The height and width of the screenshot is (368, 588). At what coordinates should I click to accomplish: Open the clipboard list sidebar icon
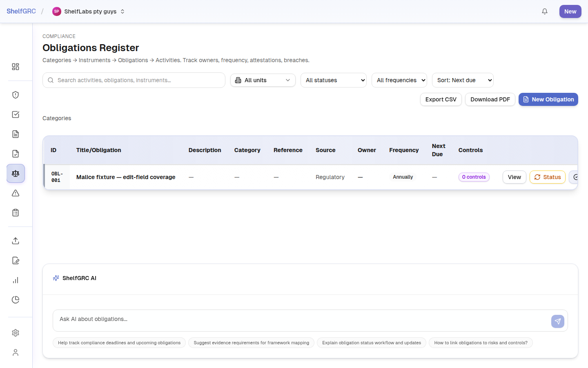[x=16, y=213]
